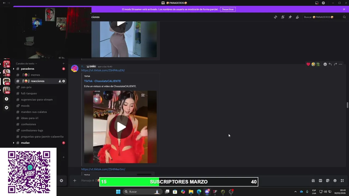Play the ChocolateCALIENTE TikTok video
This screenshot has height=196, width=349.
[x=121, y=127]
